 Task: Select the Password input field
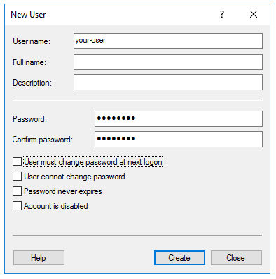point(179,119)
